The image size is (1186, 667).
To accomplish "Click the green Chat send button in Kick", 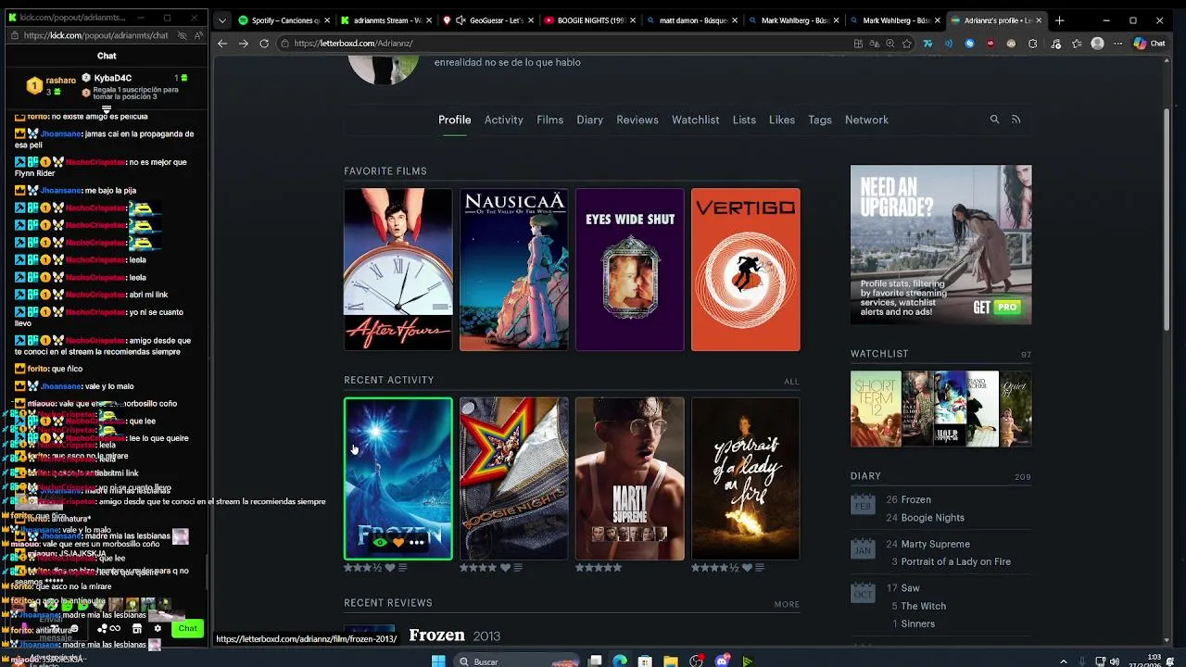I will click(187, 629).
